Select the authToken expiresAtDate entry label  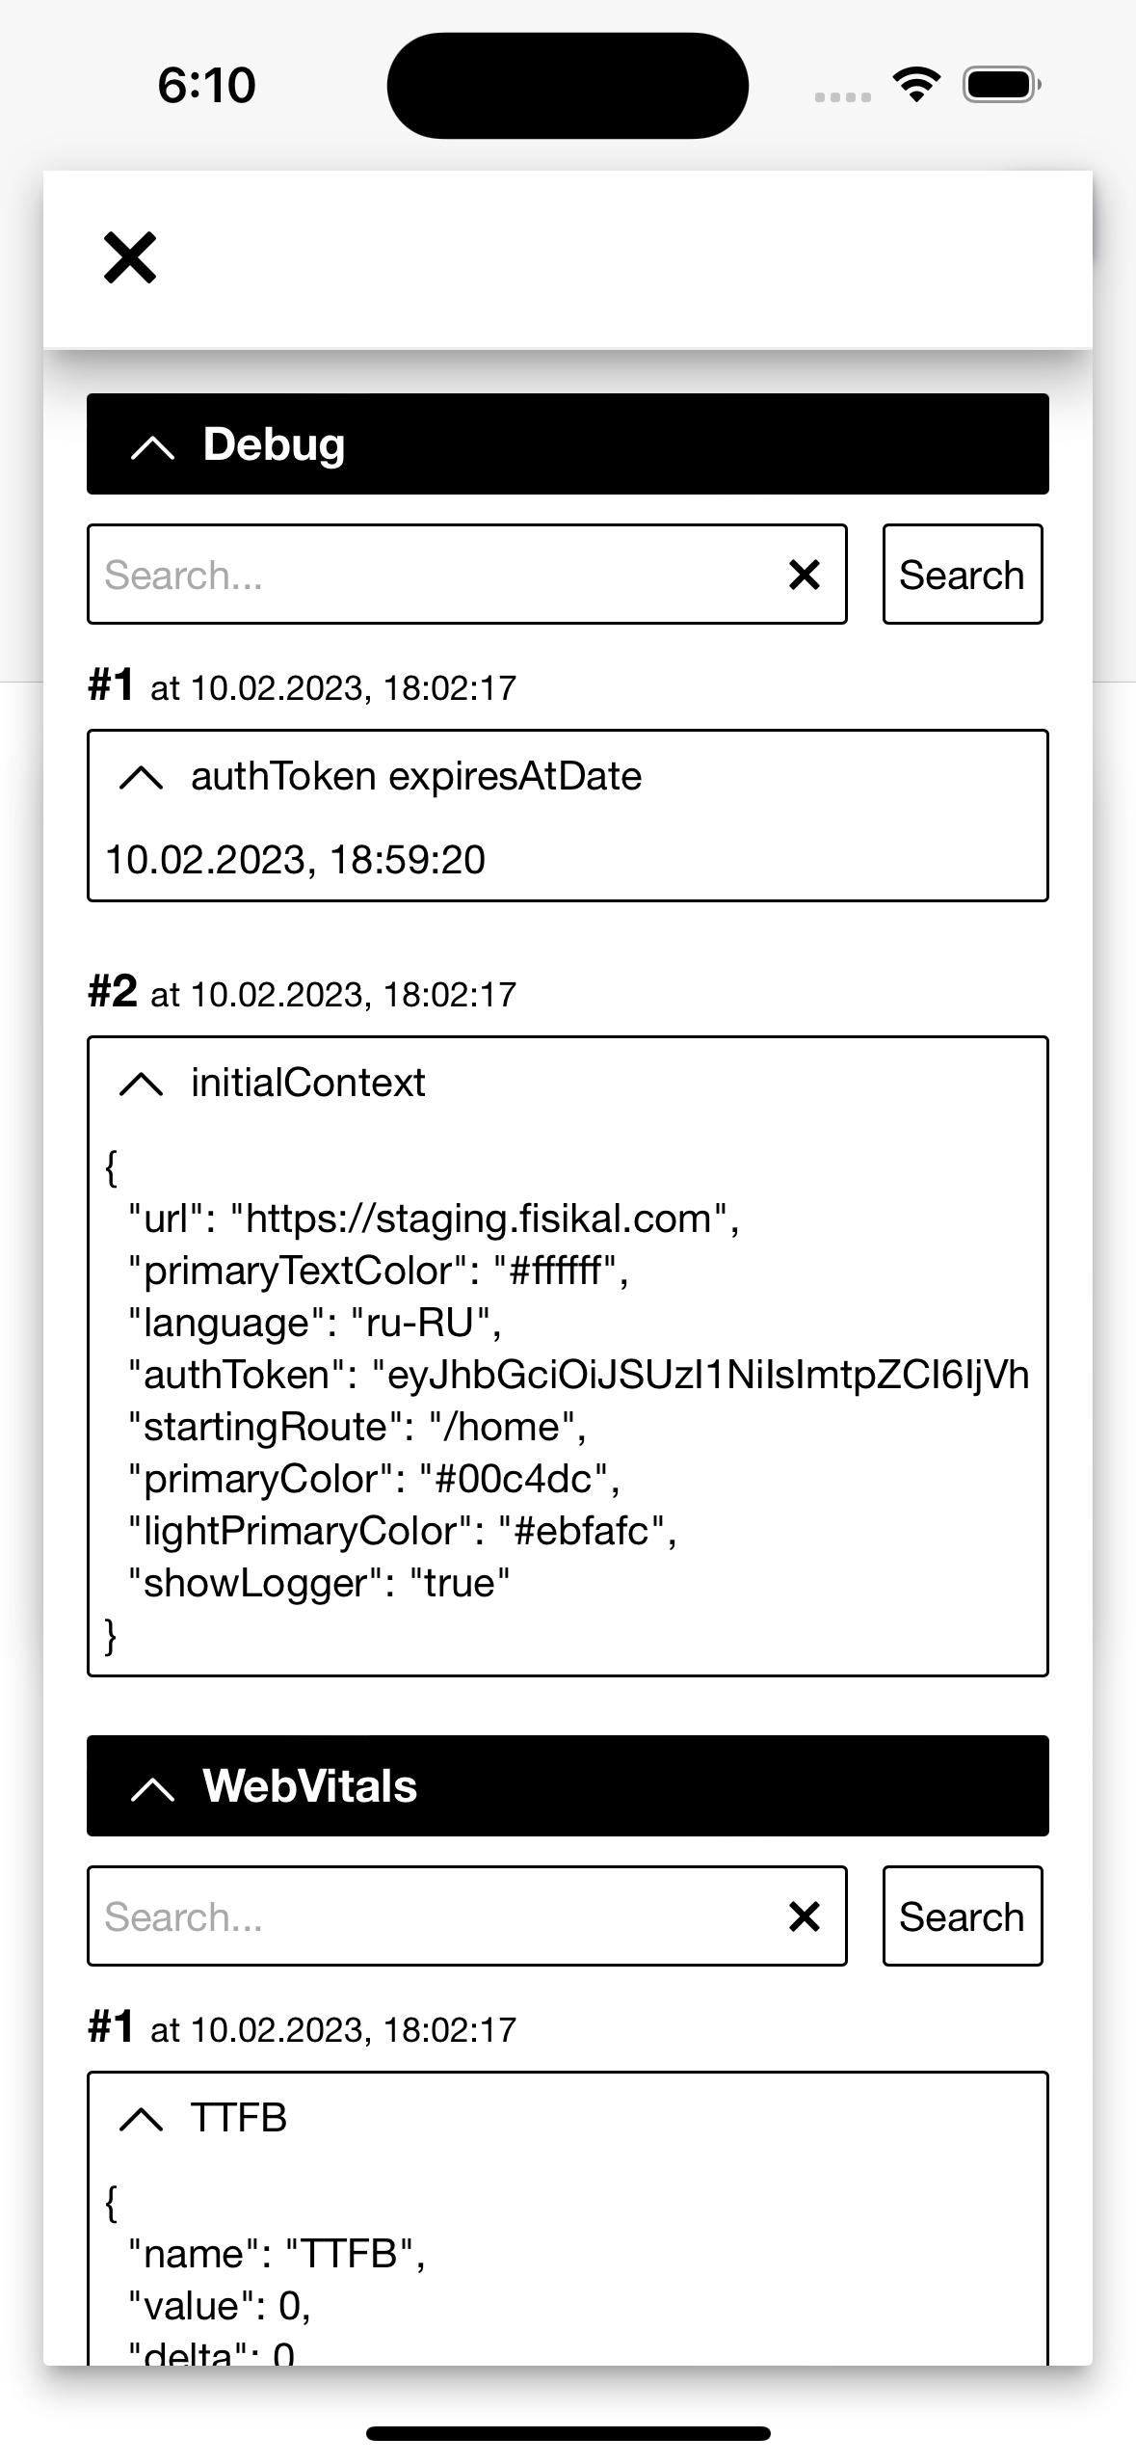pos(415,777)
